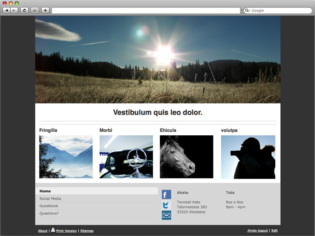Click the opening hours text 8am - 4pm

(x=235, y=207)
